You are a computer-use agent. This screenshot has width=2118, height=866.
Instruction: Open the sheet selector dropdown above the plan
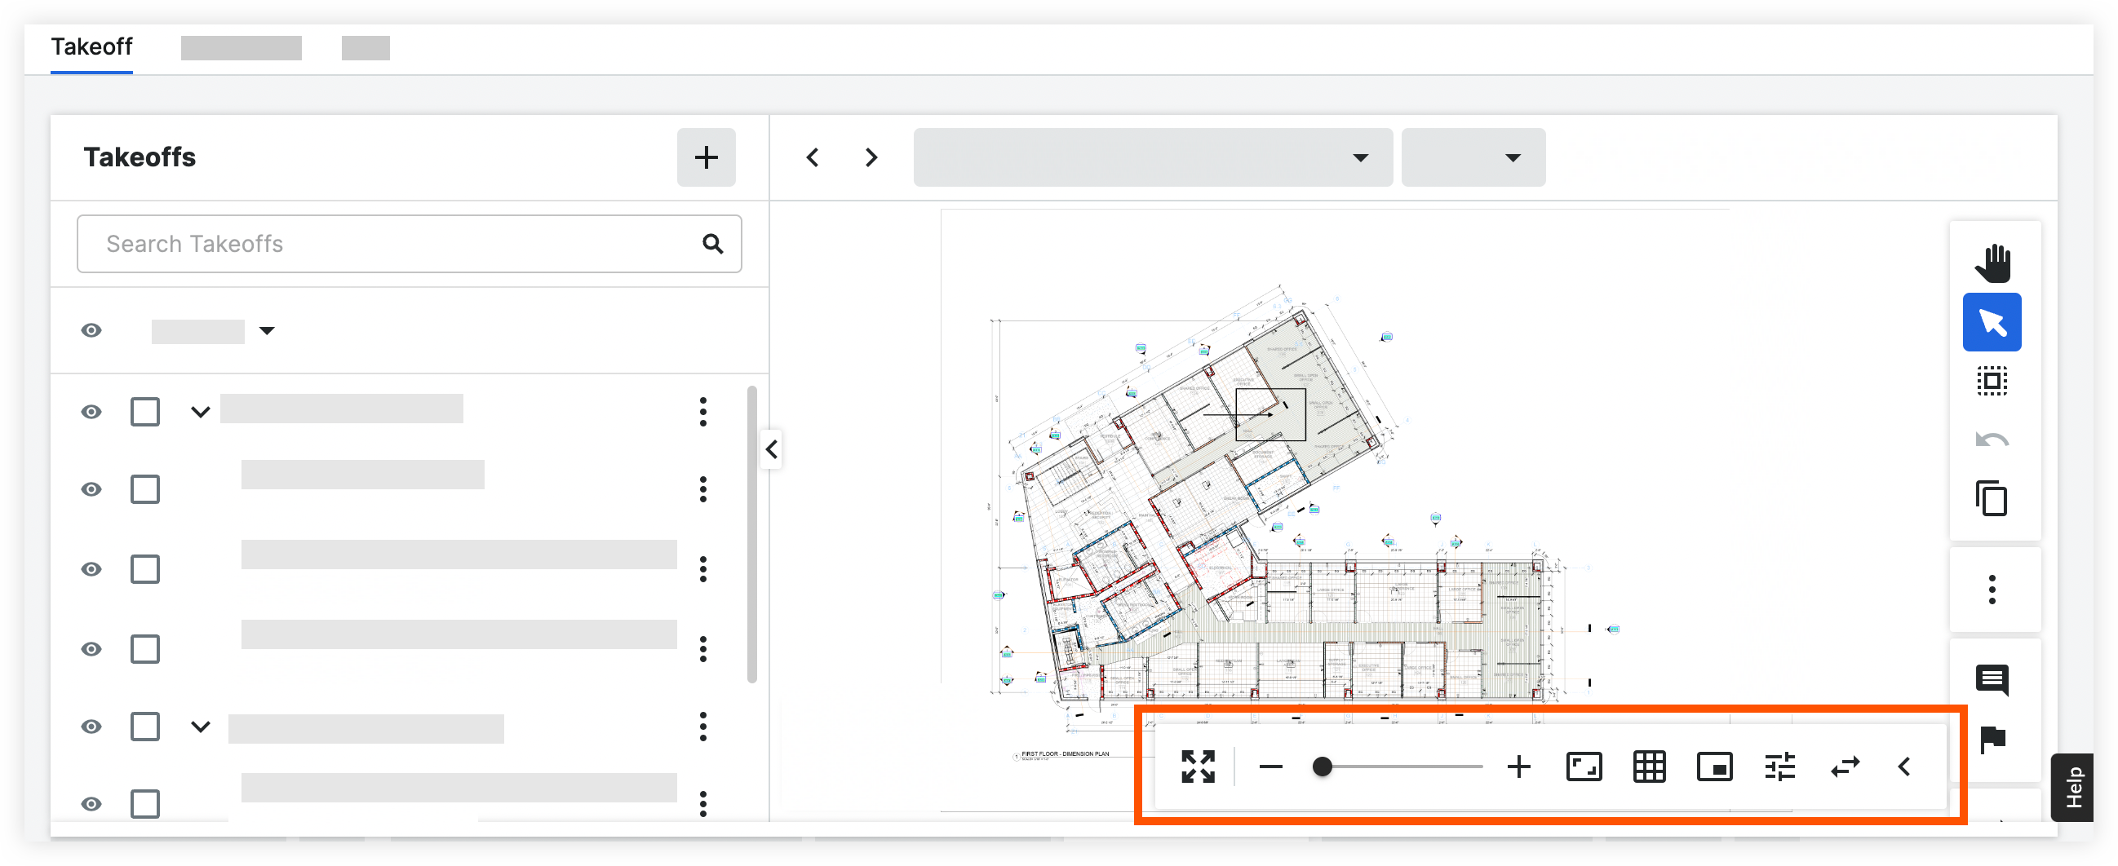1151,157
